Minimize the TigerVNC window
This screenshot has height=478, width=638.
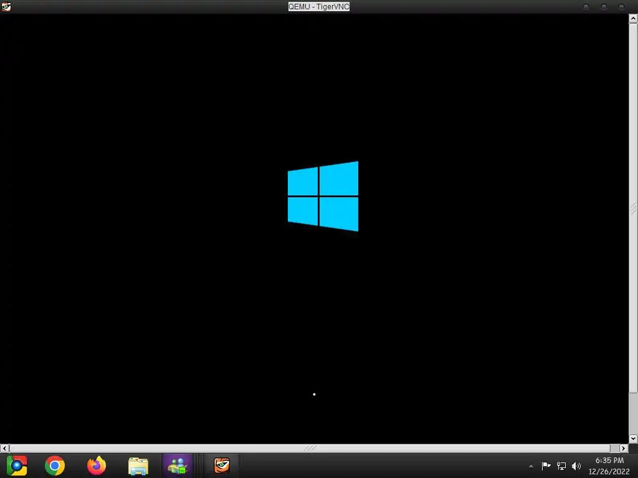[x=586, y=6]
